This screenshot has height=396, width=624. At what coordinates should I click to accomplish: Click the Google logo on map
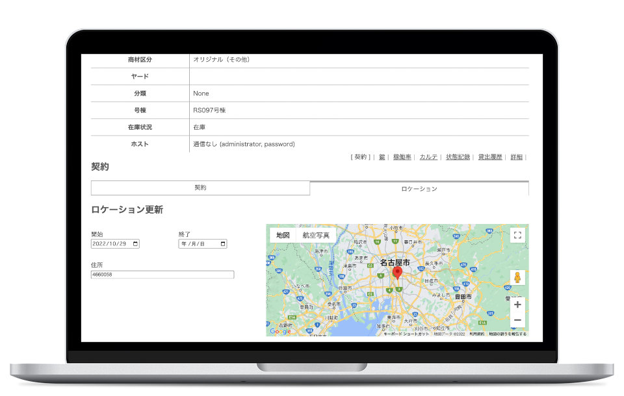point(280,331)
